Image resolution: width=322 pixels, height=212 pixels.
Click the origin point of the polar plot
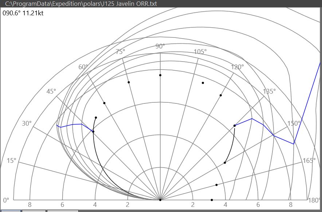click(x=160, y=200)
